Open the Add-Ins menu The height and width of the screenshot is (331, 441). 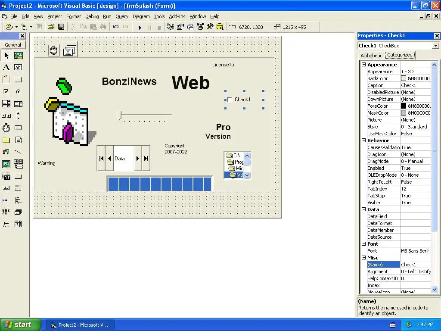[177, 16]
